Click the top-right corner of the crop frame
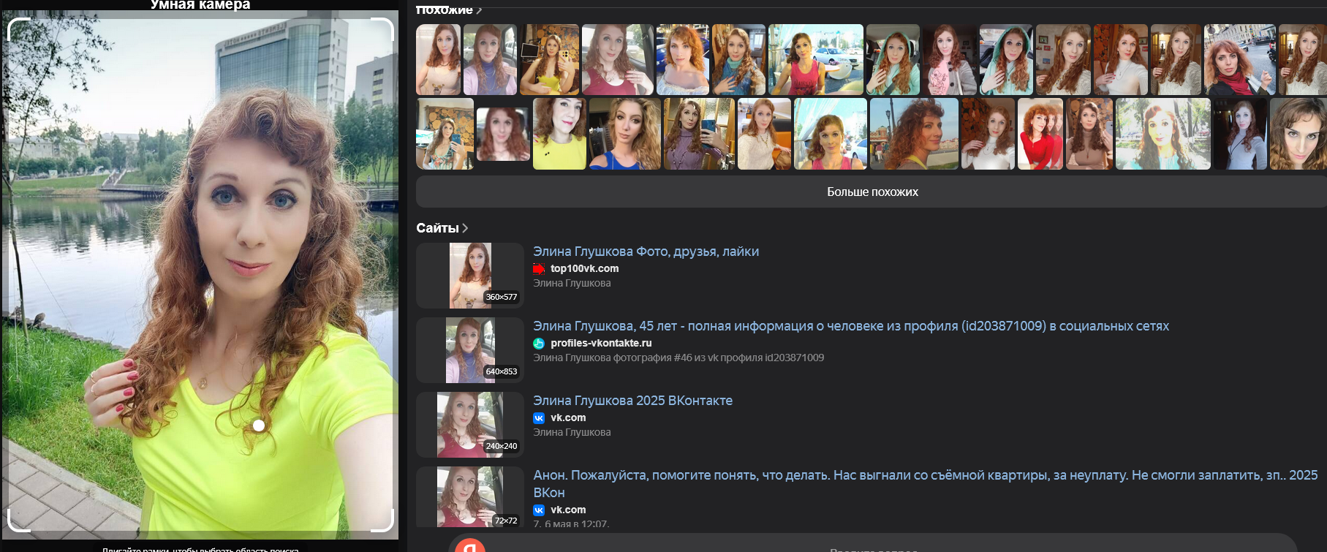Viewport: 1327px width, 552px height. (x=383, y=28)
